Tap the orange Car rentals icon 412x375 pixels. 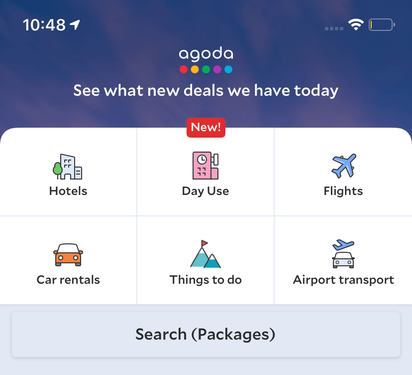(68, 255)
